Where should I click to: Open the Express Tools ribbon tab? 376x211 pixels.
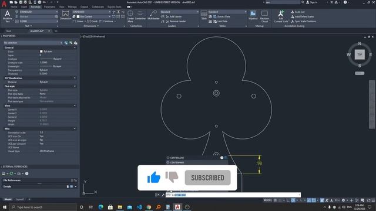115,7
